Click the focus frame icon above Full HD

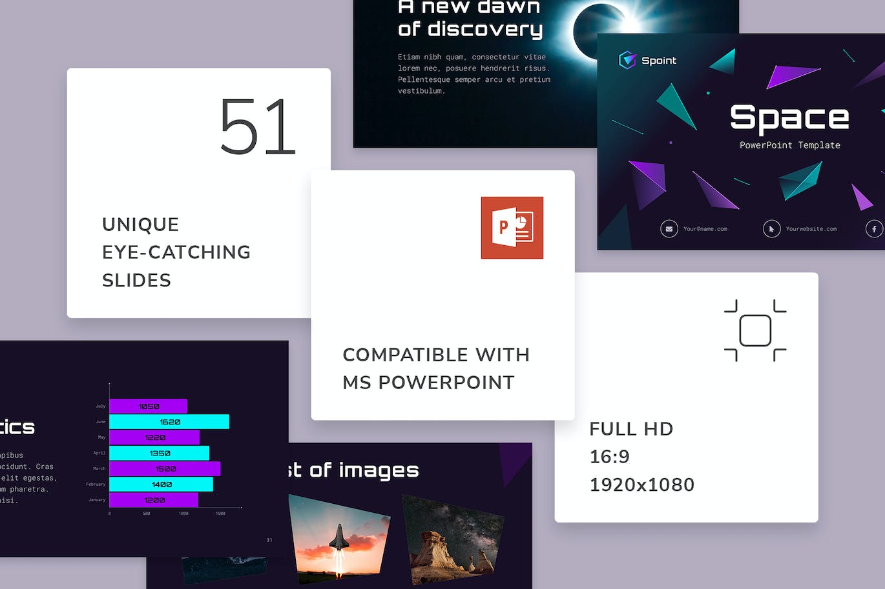coord(755,330)
